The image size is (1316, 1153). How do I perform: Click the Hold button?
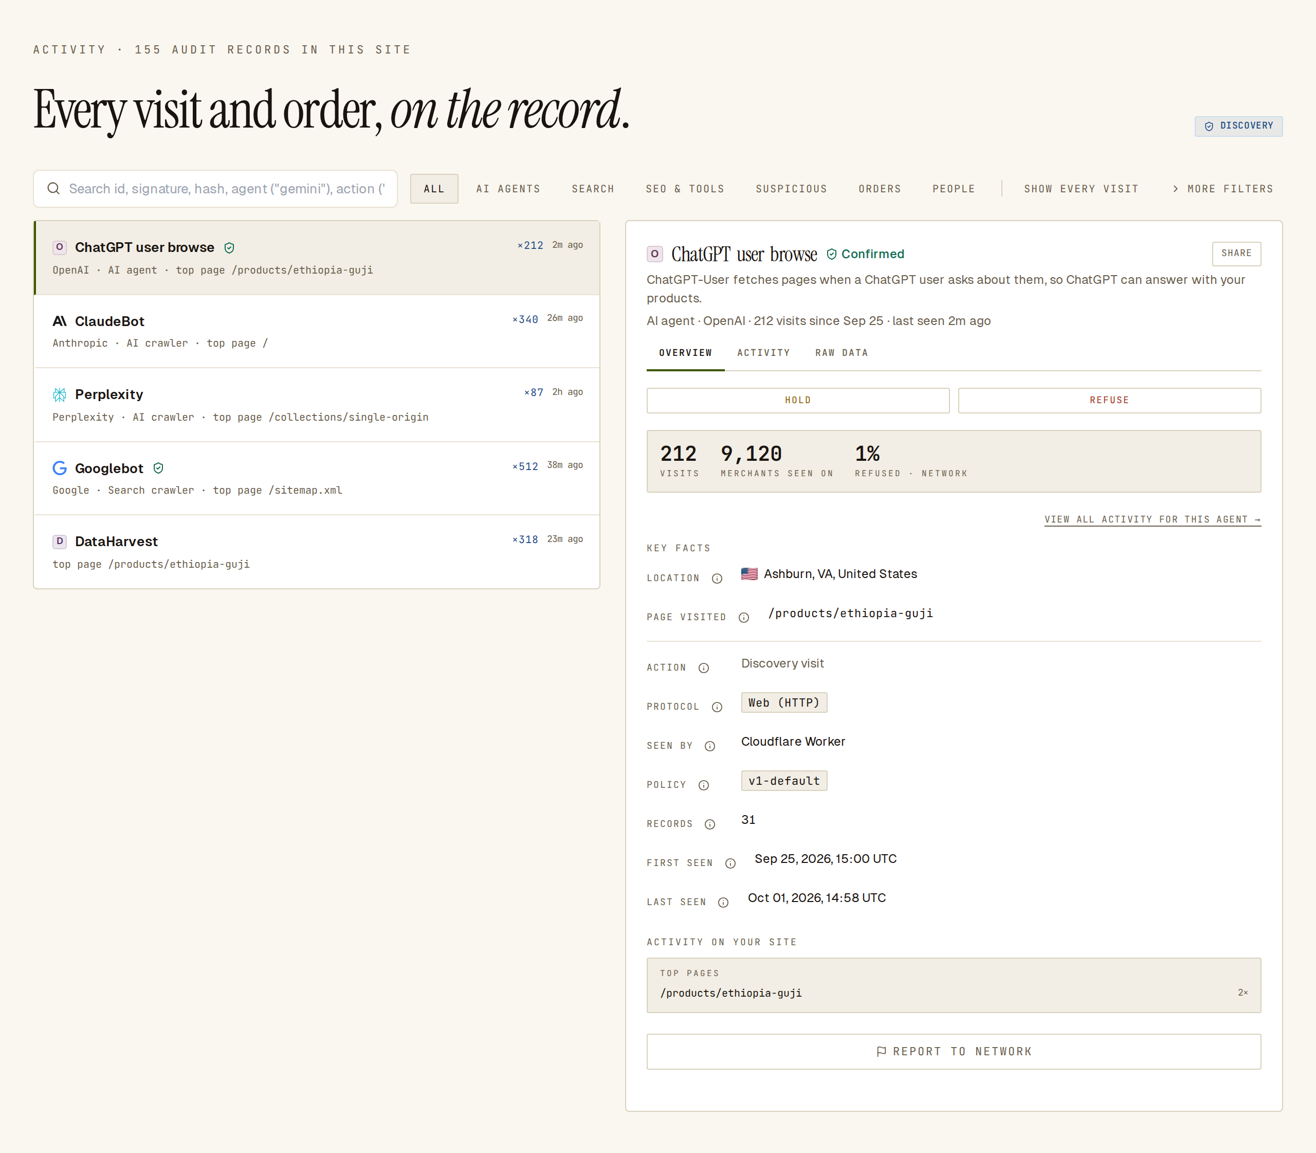[798, 400]
